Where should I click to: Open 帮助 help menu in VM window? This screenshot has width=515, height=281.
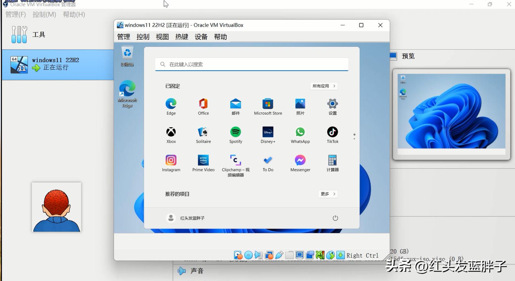[220, 37]
